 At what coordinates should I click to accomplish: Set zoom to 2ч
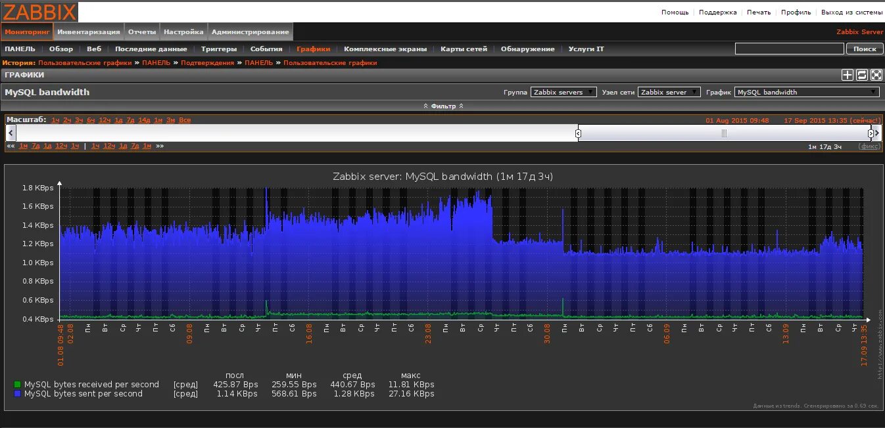coord(67,120)
